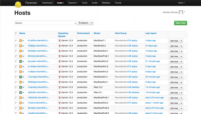Viewport: 201px width, 114px height.
Task: Open the Hosts menu in navbar
Action: click(x=60, y=3)
